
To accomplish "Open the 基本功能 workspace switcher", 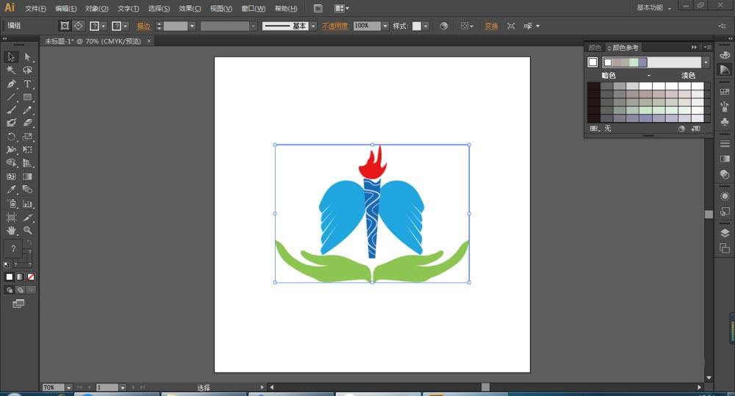I will pos(653,8).
